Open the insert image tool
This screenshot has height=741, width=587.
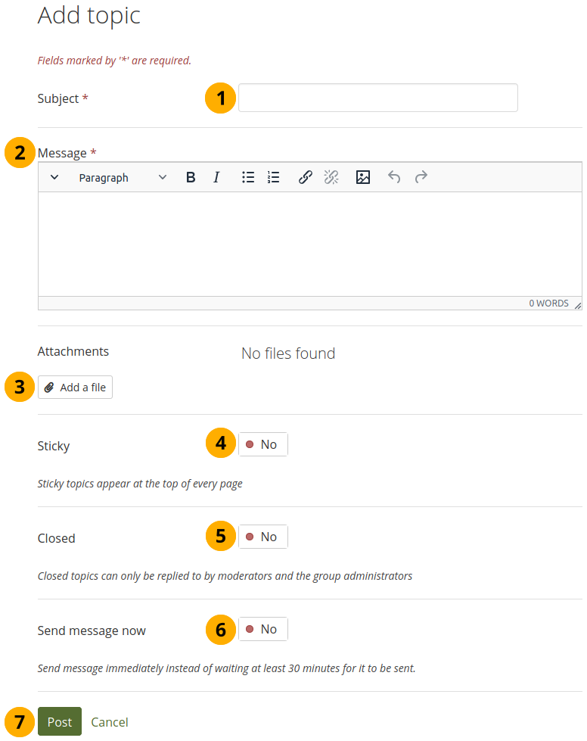tap(363, 178)
